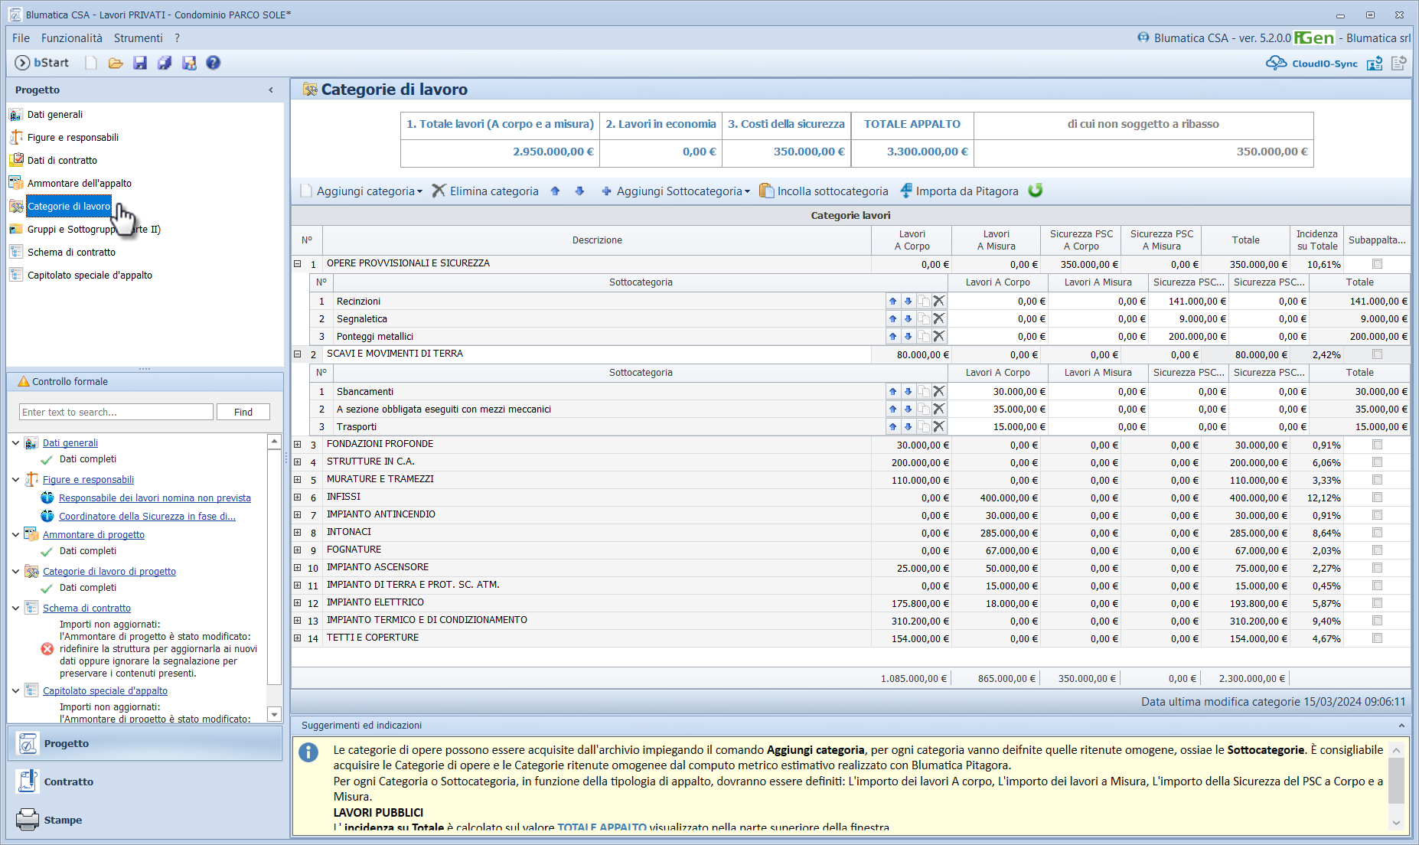Delete the Recinzioni subcategory with its X icon
Screen dimensions: 1419x845
(x=939, y=301)
